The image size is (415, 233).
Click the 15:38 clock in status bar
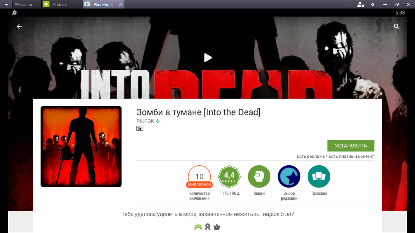pos(399,13)
